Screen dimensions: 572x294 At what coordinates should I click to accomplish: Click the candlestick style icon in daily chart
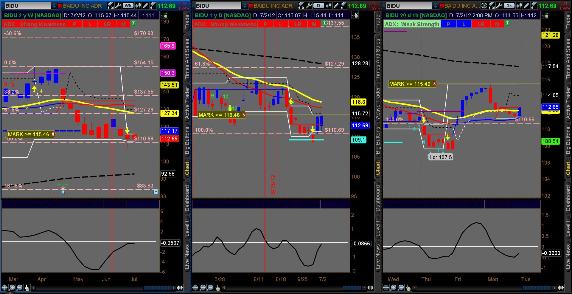(x=329, y=5)
